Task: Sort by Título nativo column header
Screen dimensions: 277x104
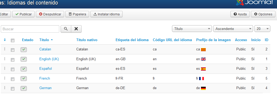Action: tap(87, 40)
